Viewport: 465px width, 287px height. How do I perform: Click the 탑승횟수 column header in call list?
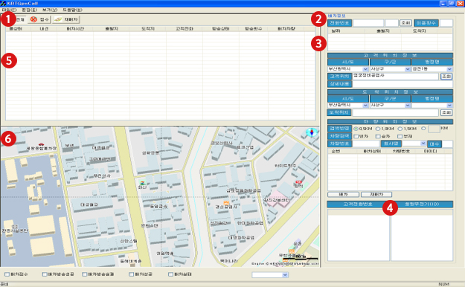[x=253, y=29]
